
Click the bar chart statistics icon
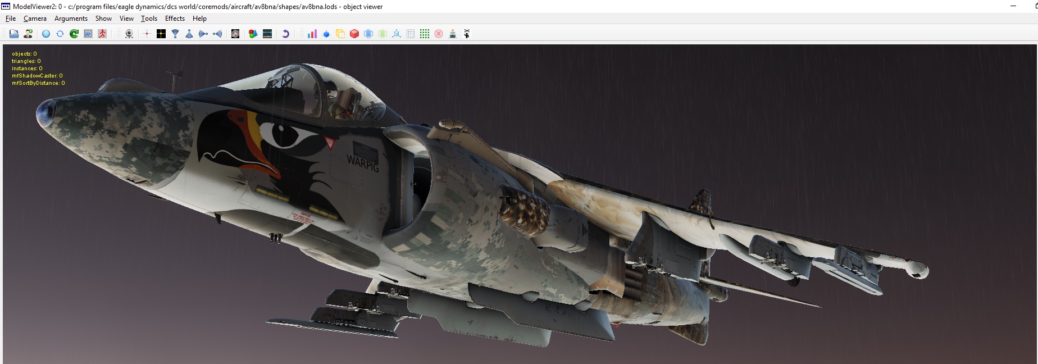click(312, 34)
